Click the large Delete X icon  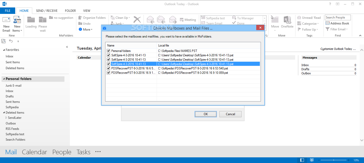(137, 20)
